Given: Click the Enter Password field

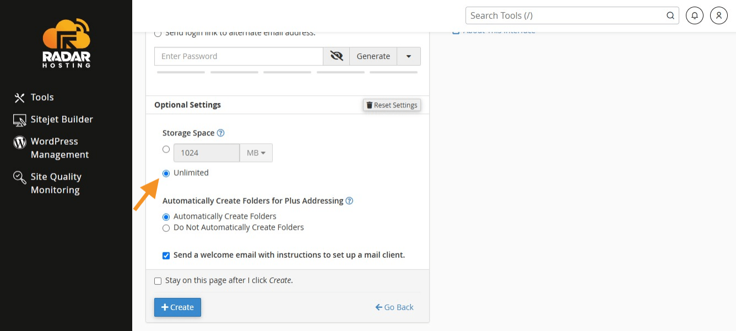Looking at the screenshot, I should pyautogui.click(x=239, y=56).
